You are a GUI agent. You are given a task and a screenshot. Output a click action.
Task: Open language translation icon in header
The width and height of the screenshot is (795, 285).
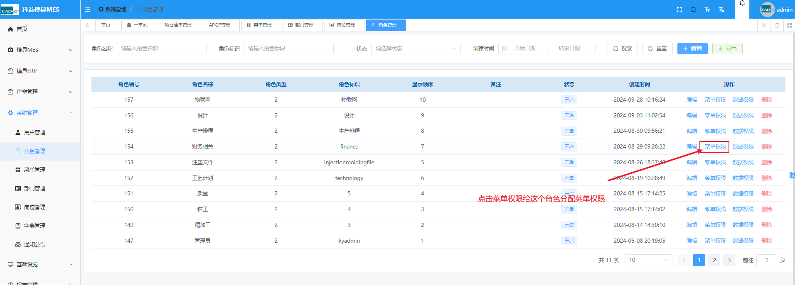tap(721, 10)
